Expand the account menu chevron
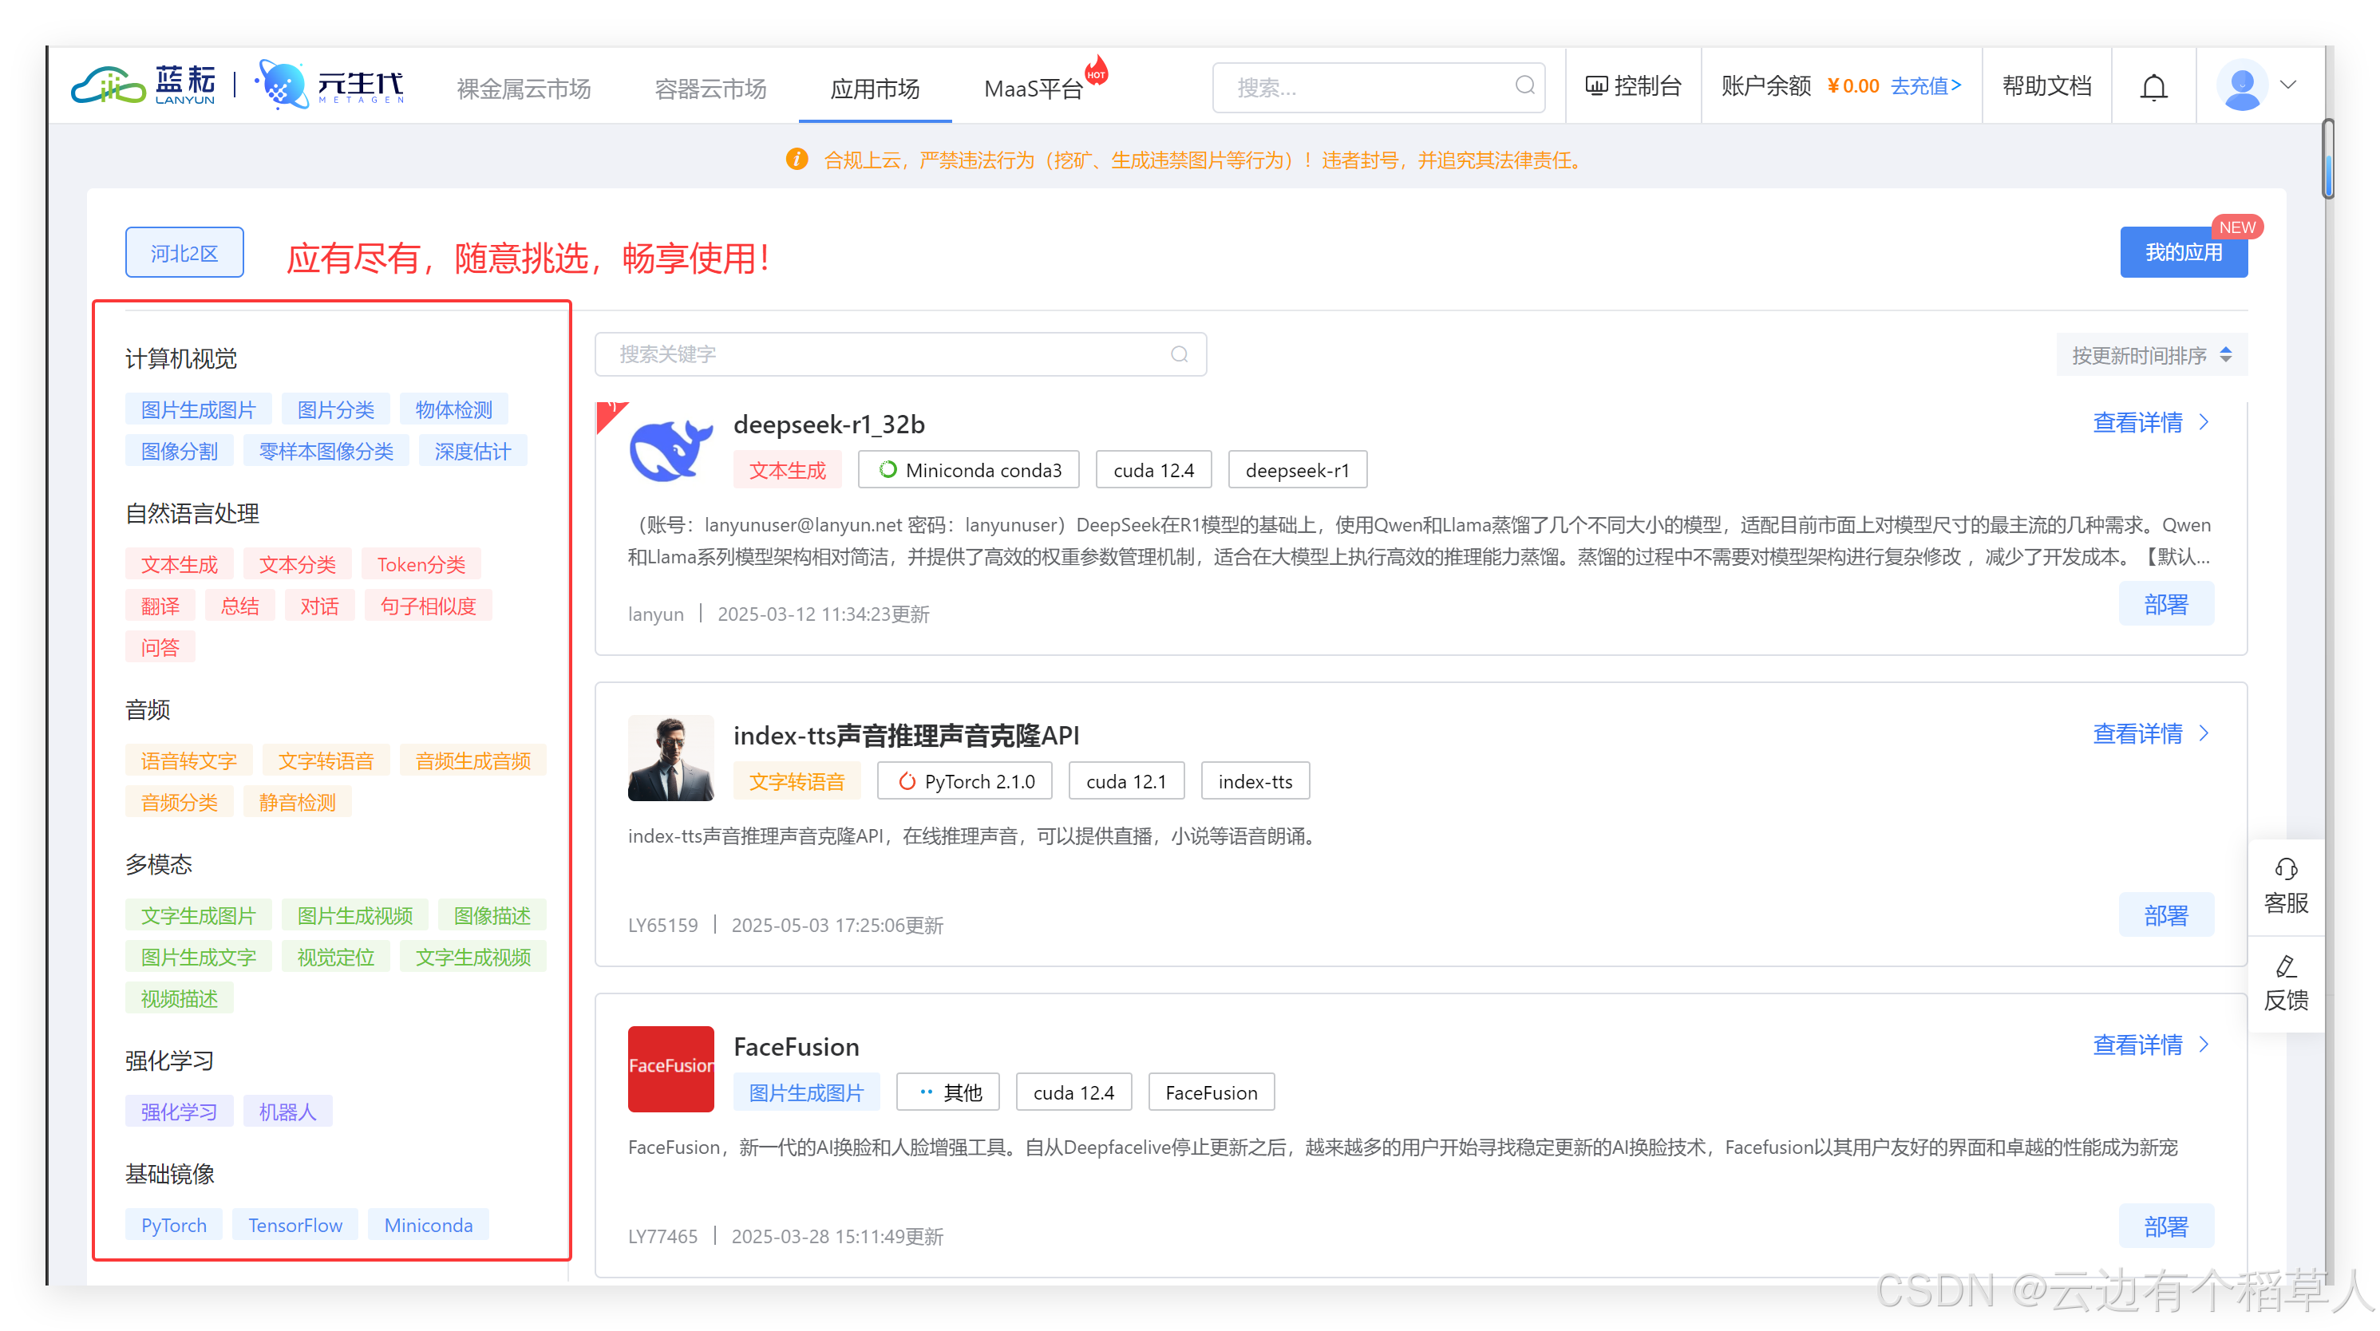Image resolution: width=2380 pixels, height=1331 pixels. pos(2287,85)
